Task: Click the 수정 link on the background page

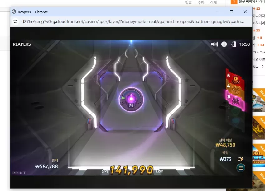Action: tap(201, 2)
